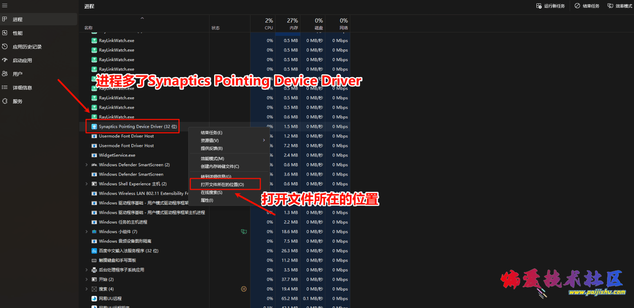Select the Synaptics Pointing Device Driver row
Viewport: 634px width, 308px height.
coord(215,127)
